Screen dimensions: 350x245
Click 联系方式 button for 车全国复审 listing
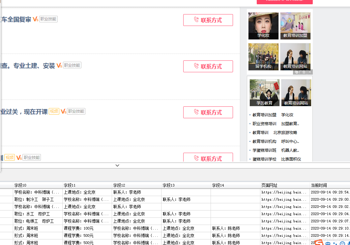[x=208, y=20]
